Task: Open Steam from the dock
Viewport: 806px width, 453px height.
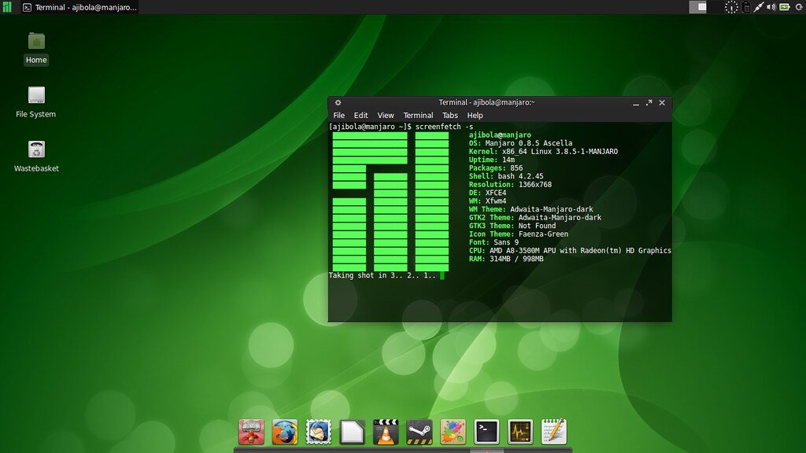Action: [420, 432]
